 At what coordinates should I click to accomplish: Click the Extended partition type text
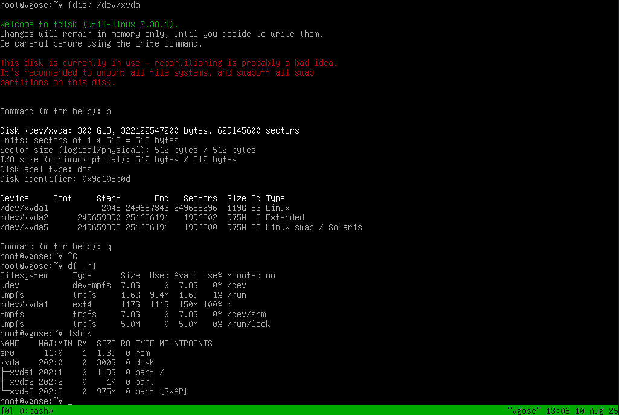click(x=285, y=217)
